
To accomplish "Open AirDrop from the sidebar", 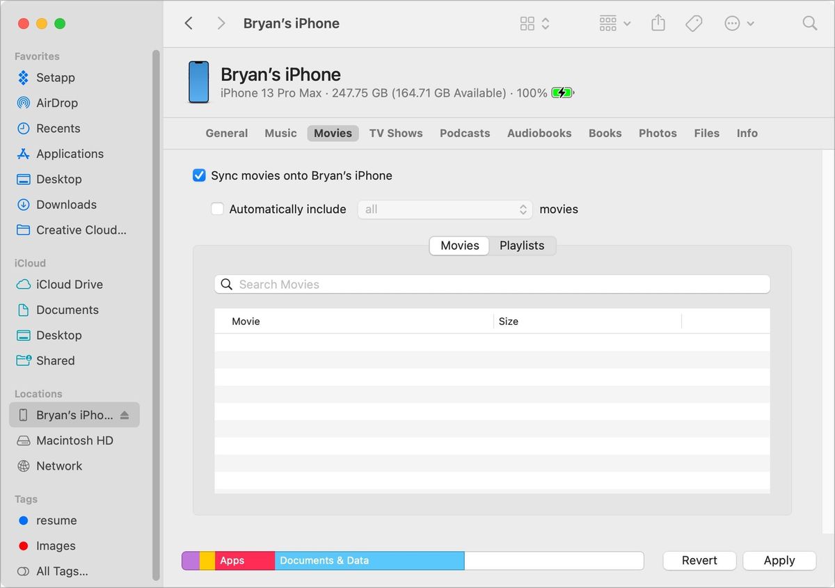I will [56, 102].
